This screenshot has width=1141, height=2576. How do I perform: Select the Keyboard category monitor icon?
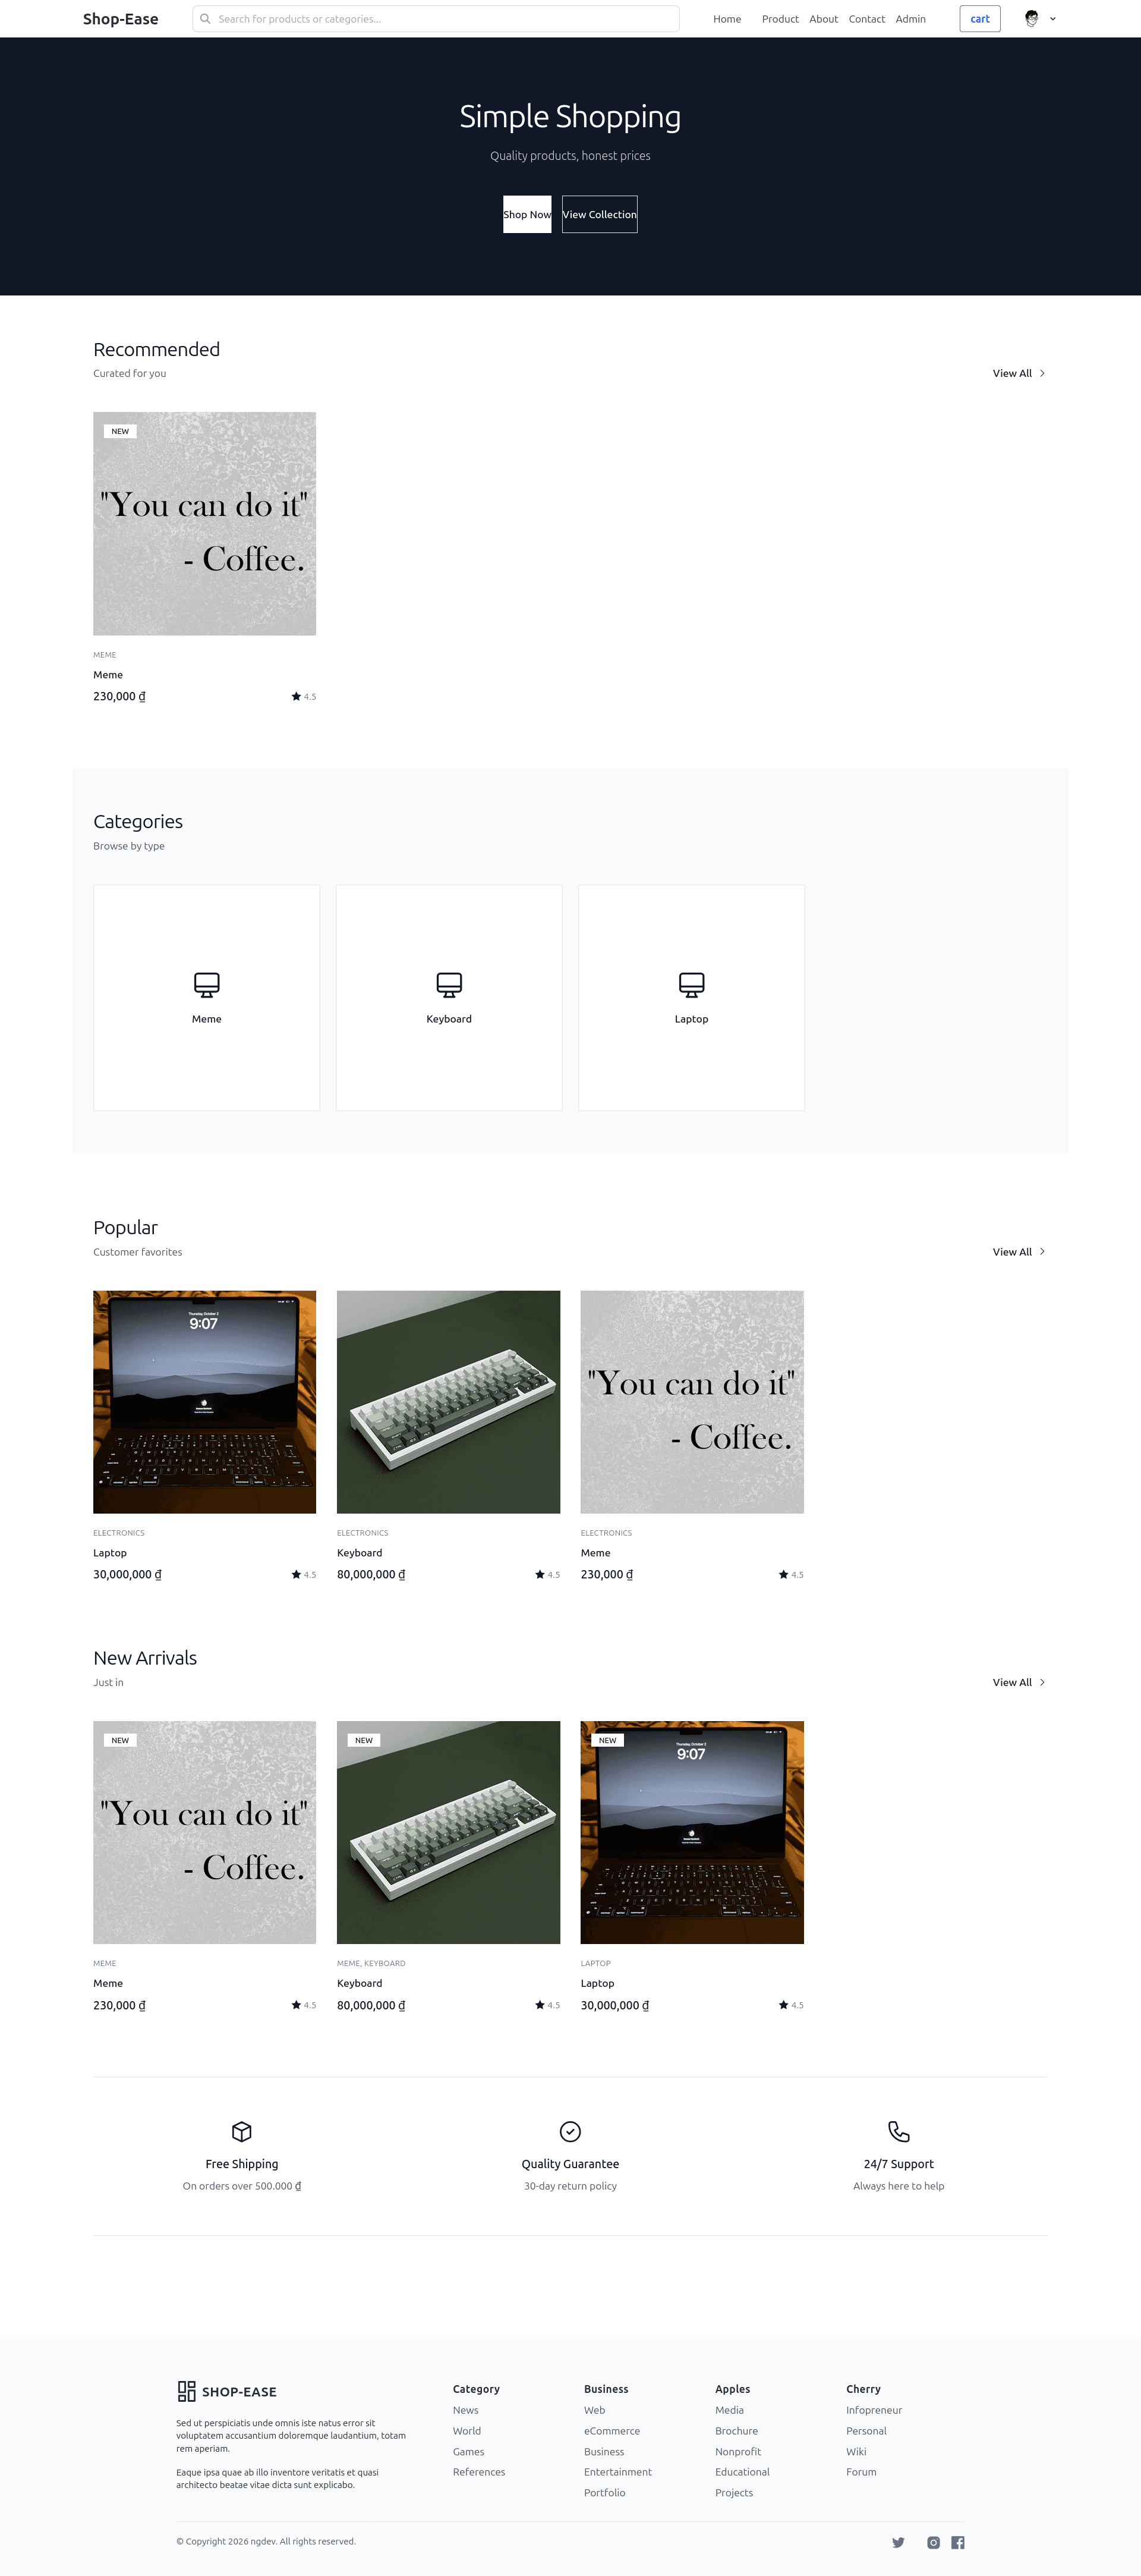pyautogui.click(x=449, y=984)
